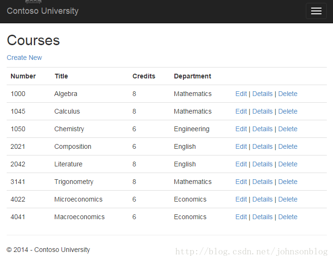The width and height of the screenshot is (333, 261).
Task: Delete the Macroeconomics course
Action: tap(288, 217)
